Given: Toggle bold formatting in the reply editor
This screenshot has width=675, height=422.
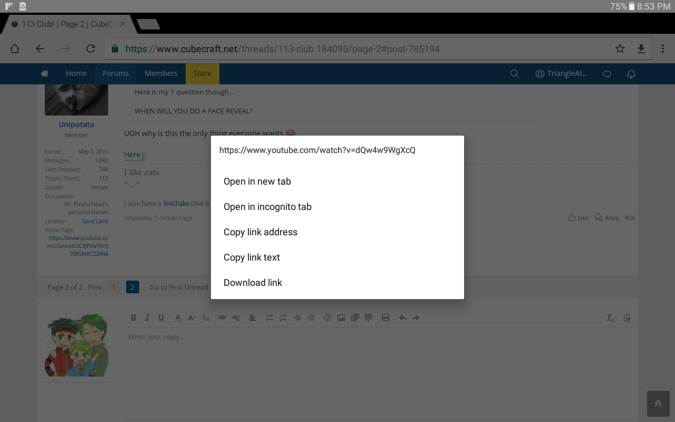Looking at the screenshot, I should pyautogui.click(x=133, y=318).
